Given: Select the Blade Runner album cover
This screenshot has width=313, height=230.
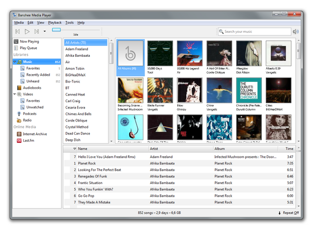Looking at the screenshot, I should click(x=160, y=90).
